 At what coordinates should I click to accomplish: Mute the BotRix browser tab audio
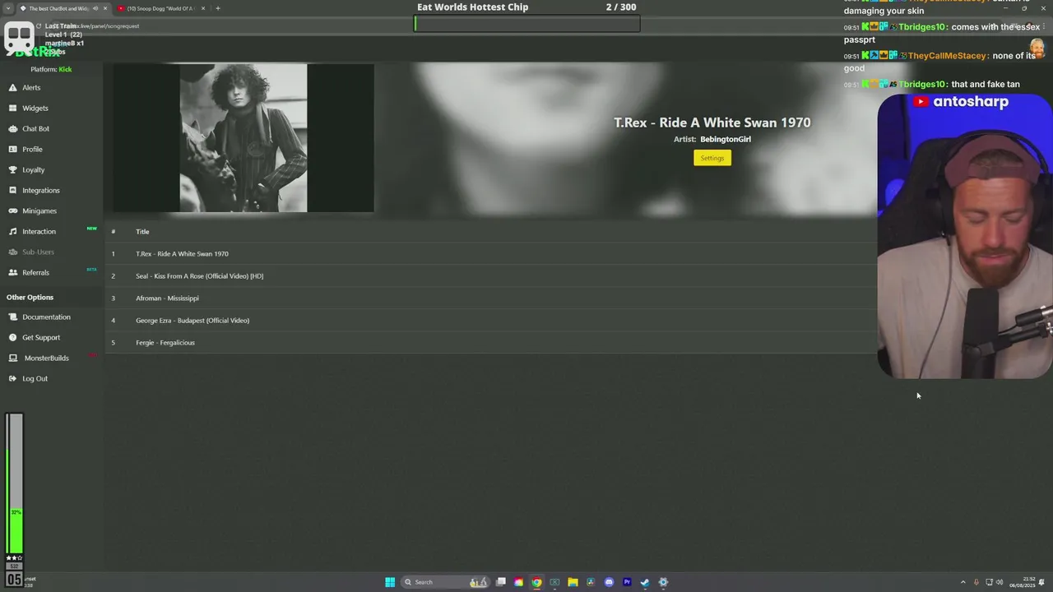click(x=95, y=8)
